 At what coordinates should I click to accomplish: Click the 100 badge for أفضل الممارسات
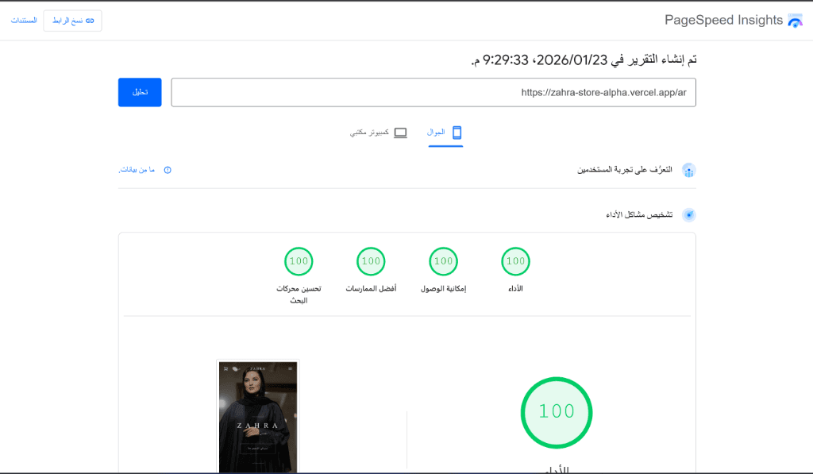tap(371, 261)
